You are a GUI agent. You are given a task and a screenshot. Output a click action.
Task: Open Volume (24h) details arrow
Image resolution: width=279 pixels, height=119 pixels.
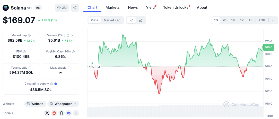(x=72, y=35)
